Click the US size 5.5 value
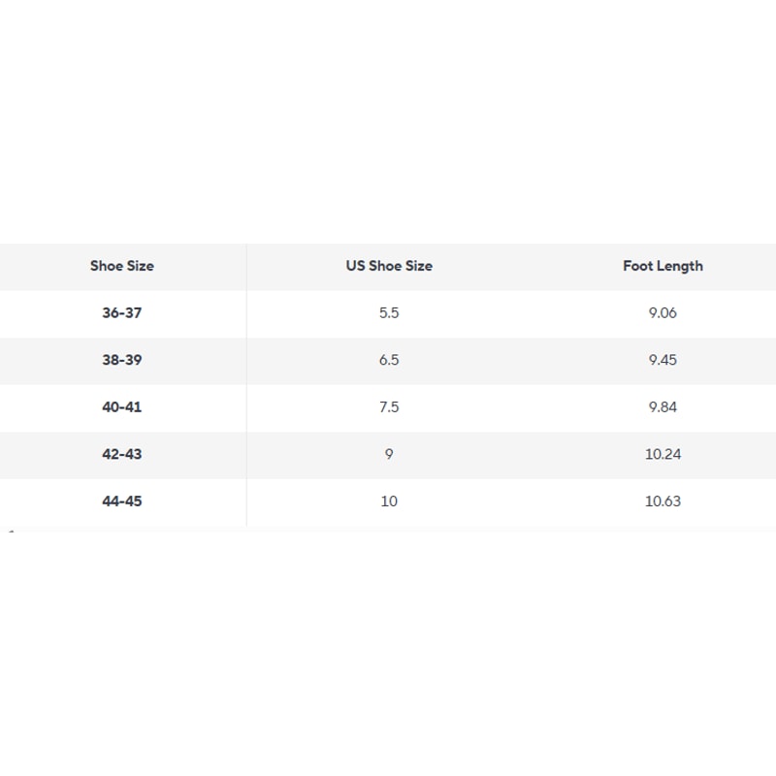 click(x=389, y=313)
